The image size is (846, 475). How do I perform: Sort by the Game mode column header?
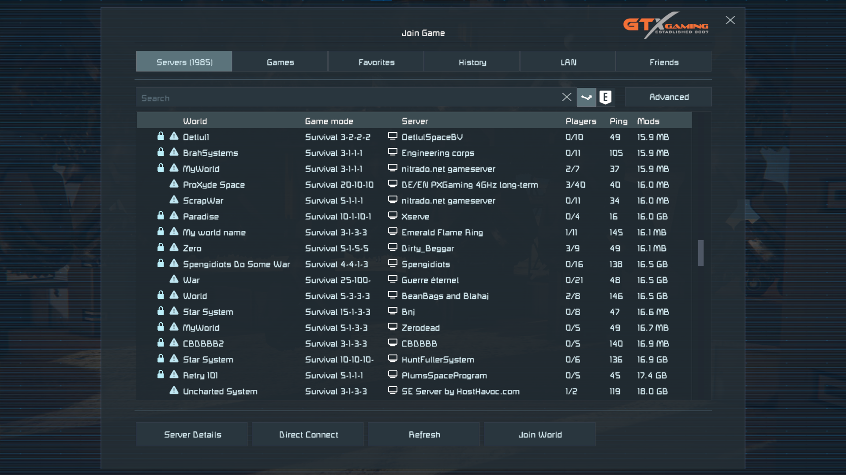point(329,121)
